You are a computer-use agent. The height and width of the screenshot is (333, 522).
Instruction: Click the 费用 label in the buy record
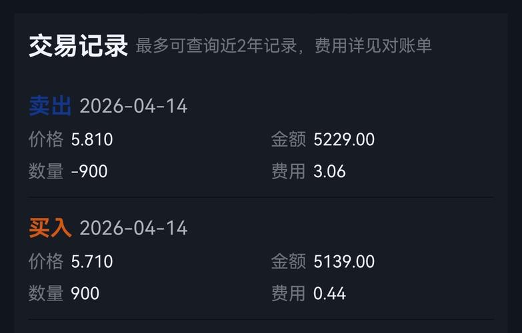288,293
